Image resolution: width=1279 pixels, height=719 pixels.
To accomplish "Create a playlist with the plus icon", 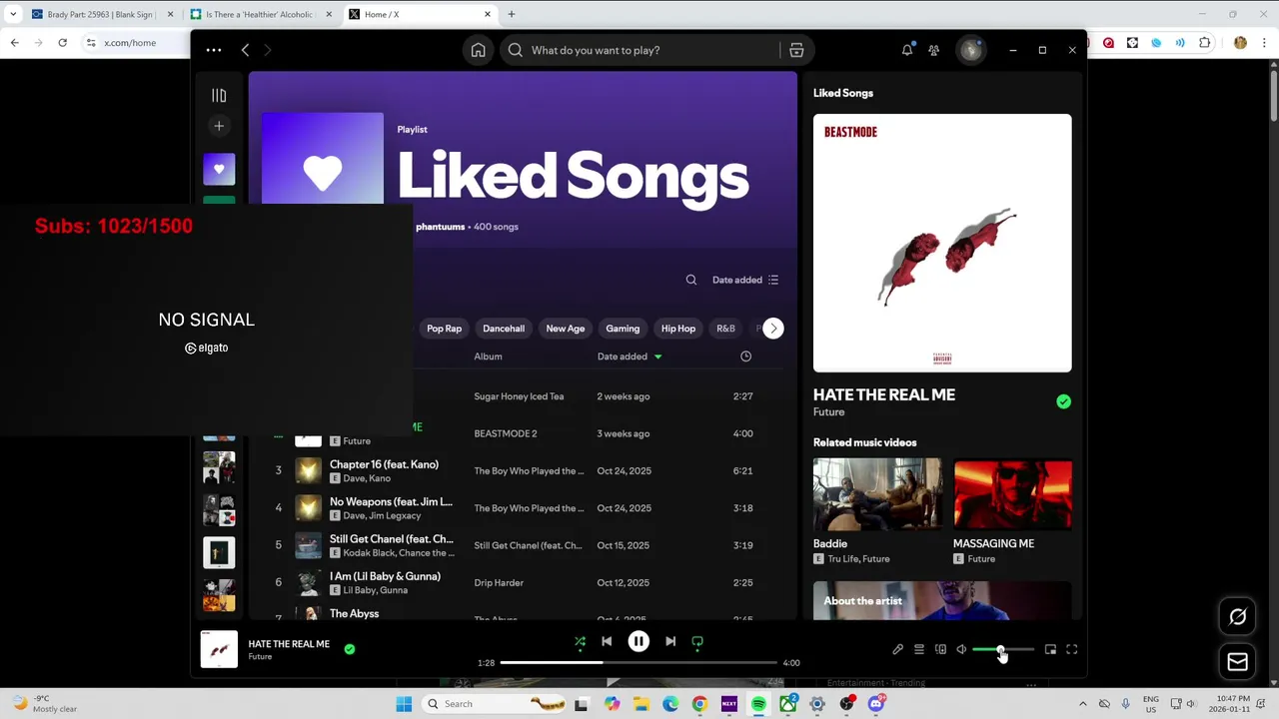I will (x=219, y=126).
